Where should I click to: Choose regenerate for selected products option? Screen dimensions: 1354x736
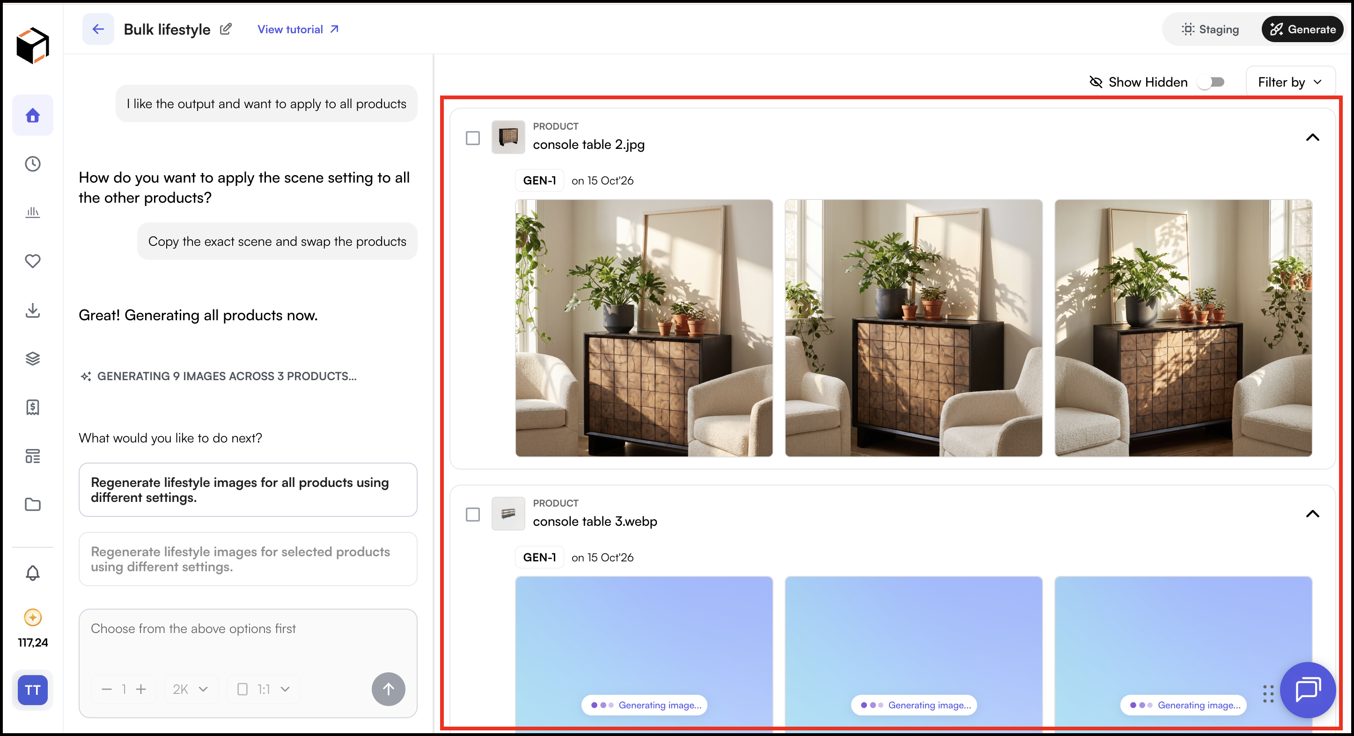point(248,559)
